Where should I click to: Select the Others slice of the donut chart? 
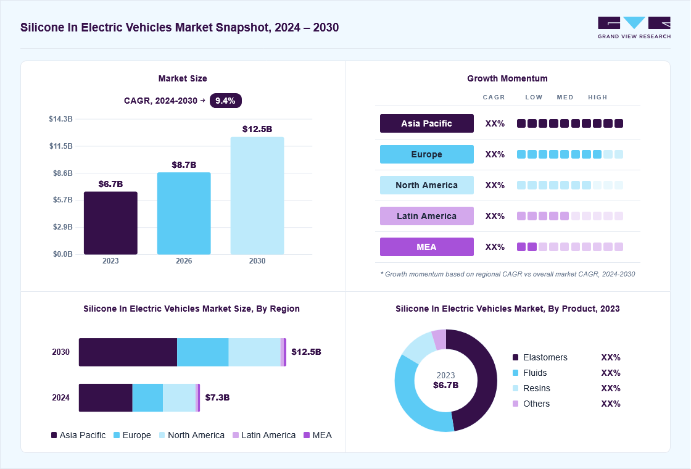(439, 339)
